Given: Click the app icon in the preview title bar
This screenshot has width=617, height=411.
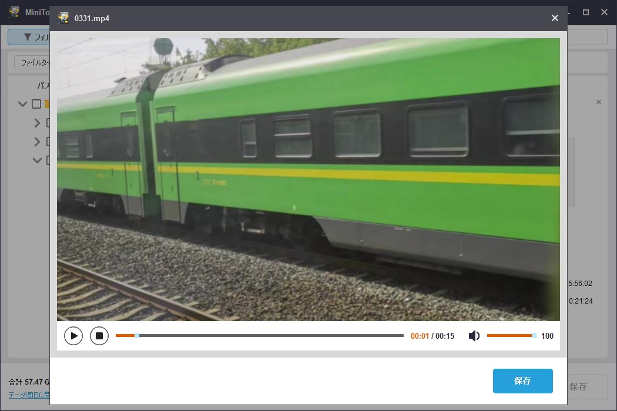Looking at the screenshot, I should (x=63, y=18).
